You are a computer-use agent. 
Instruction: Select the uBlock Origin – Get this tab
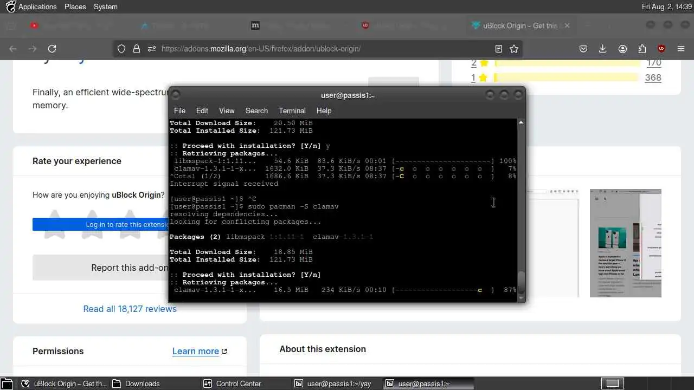coord(519,25)
